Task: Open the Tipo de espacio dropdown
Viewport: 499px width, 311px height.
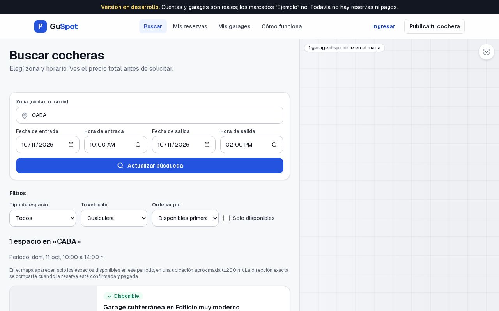Action: 43,218
